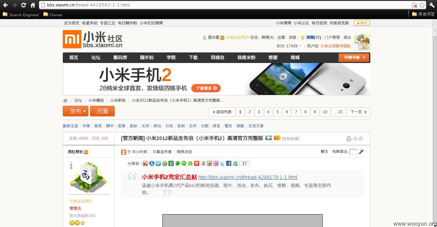Reload the current page

point(23,5)
